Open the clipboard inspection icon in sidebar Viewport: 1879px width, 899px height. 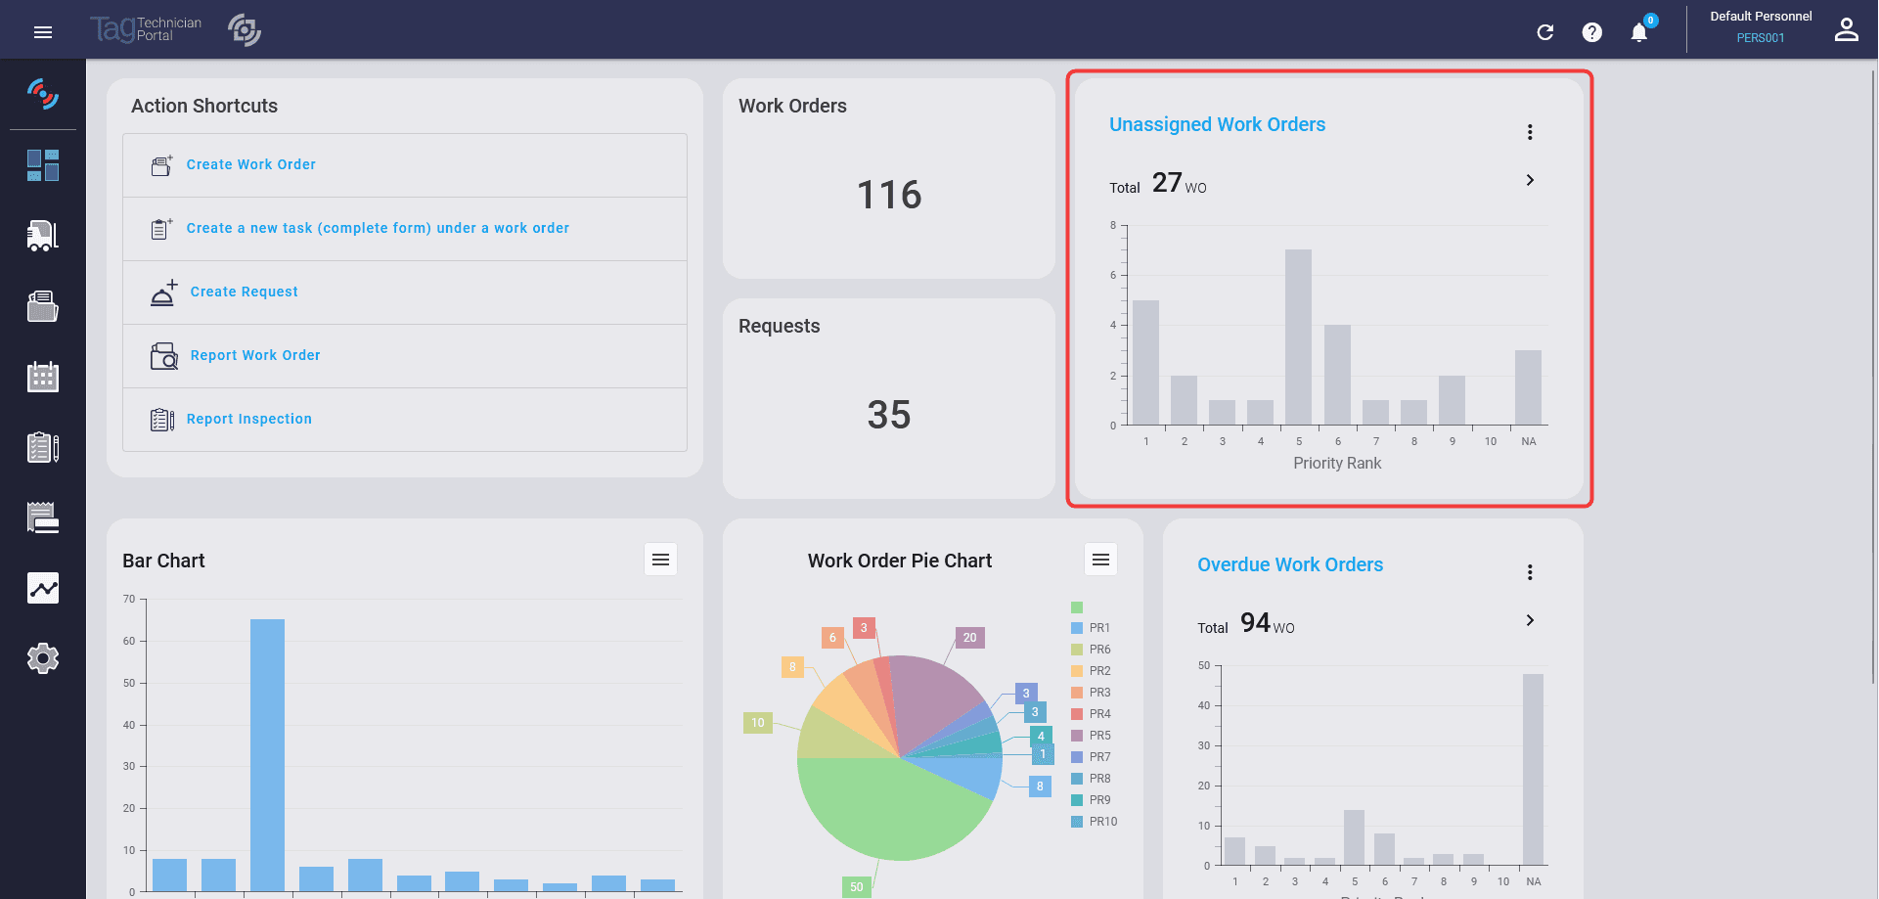(43, 447)
